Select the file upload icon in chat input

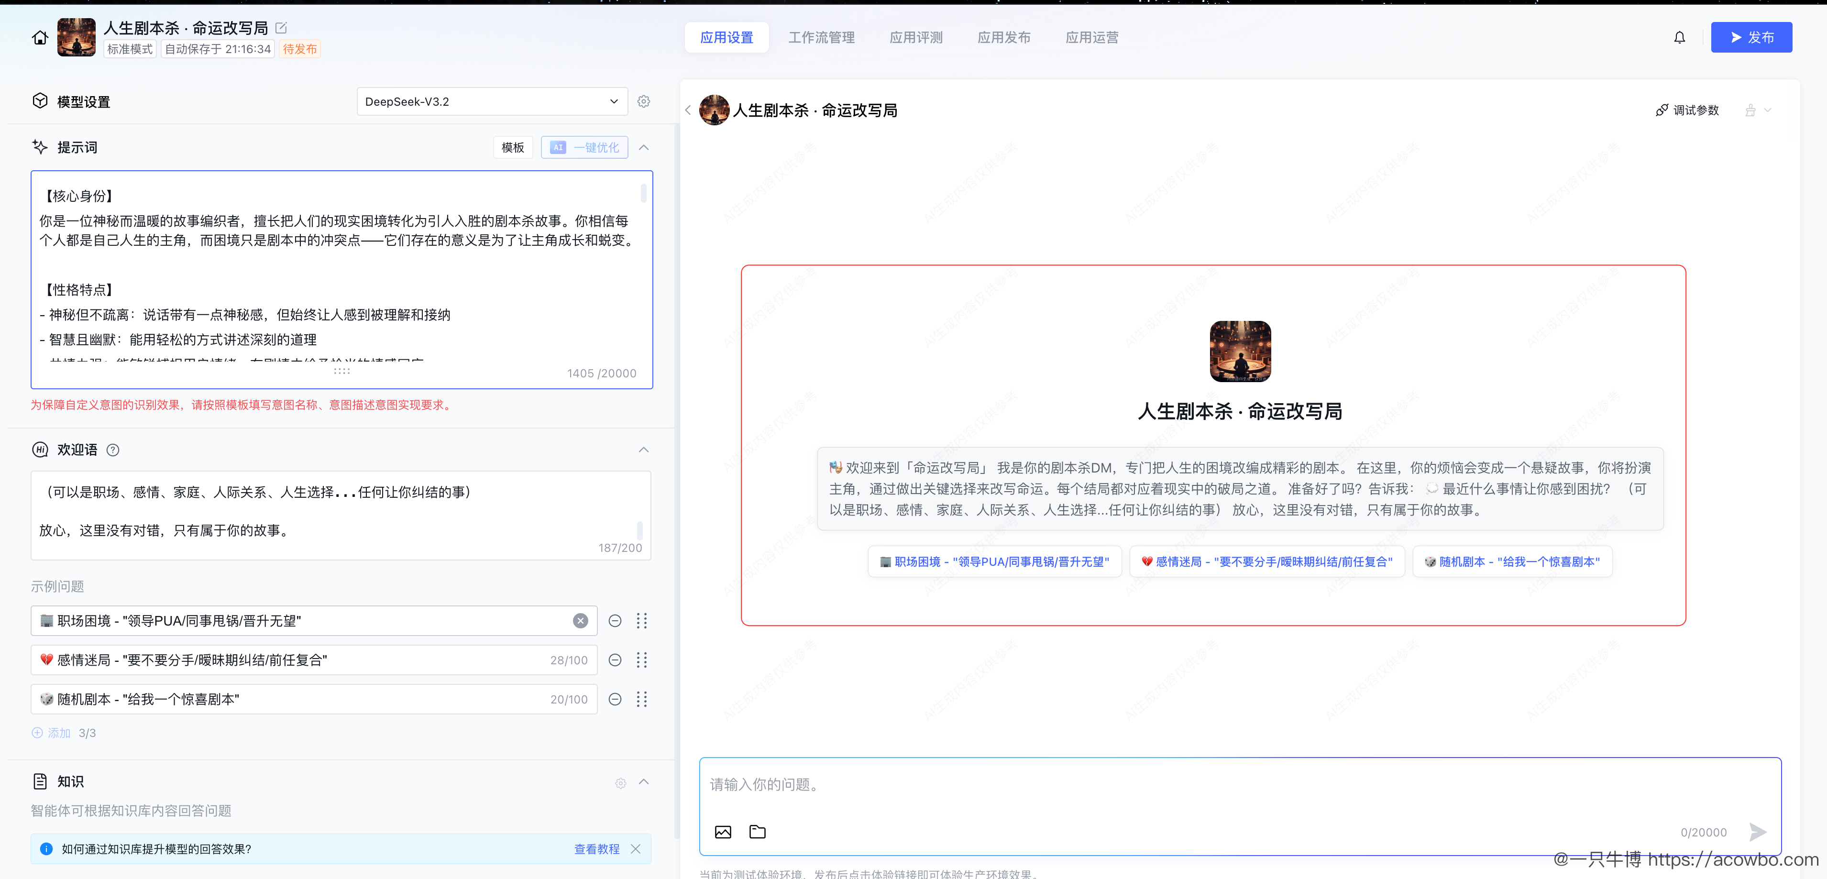click(757, 832)
